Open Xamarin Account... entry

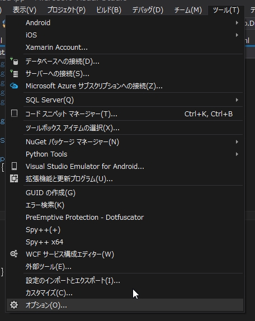[x=125, y=47]
